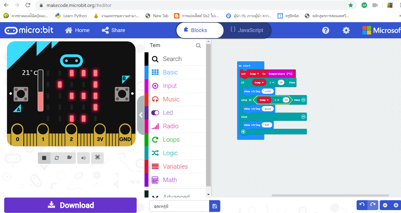Bookmark this page with the star icon
The image size is (401, 213).
(351, 5)
